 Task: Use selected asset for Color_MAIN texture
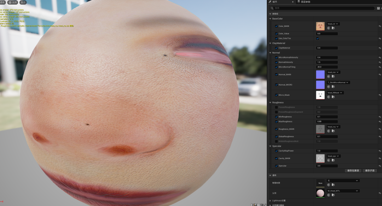328,28
